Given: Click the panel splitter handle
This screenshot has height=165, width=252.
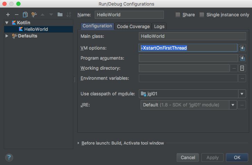Looking at the screenshot, I should click(x=74, y=80).
